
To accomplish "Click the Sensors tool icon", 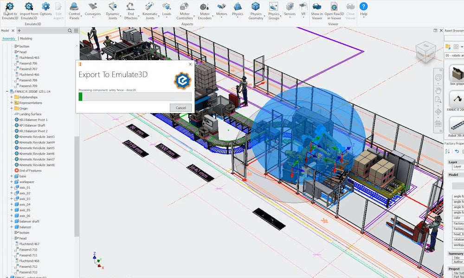I will click(290, 9).
